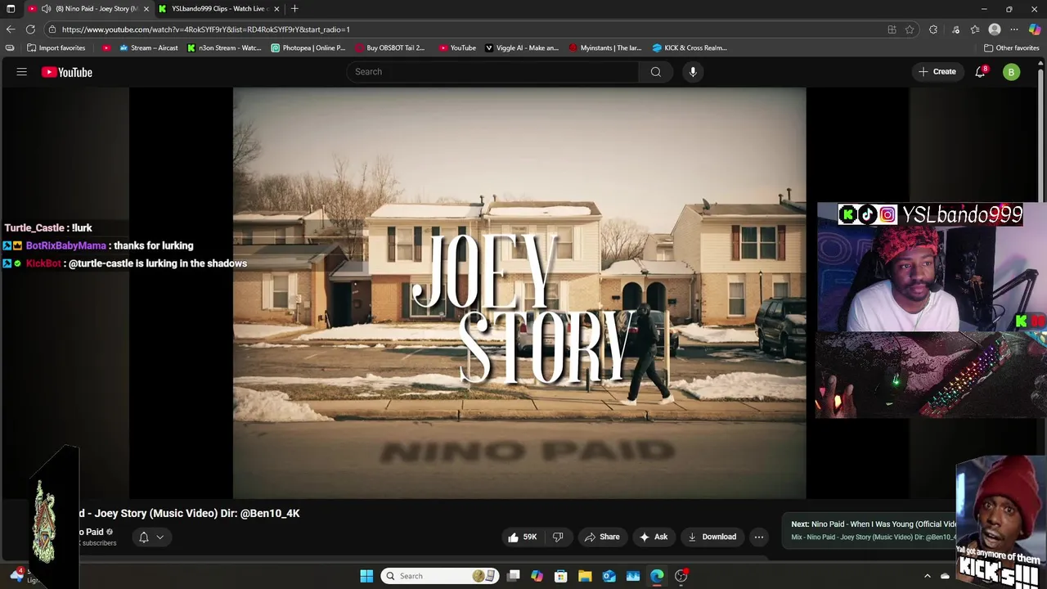1047x589 pixels.
Task: Select the YouTube URL in the address bar
Action: [x=206, y=29]
